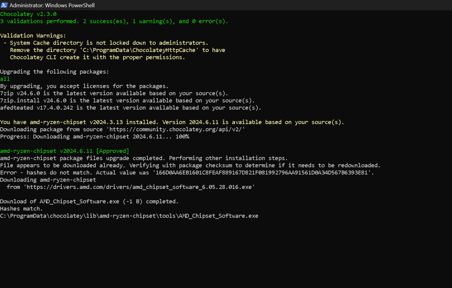Click the 'Error - hashes do not match' line
Viewport: 452px width, 288px height.
(x=187, y=172)
